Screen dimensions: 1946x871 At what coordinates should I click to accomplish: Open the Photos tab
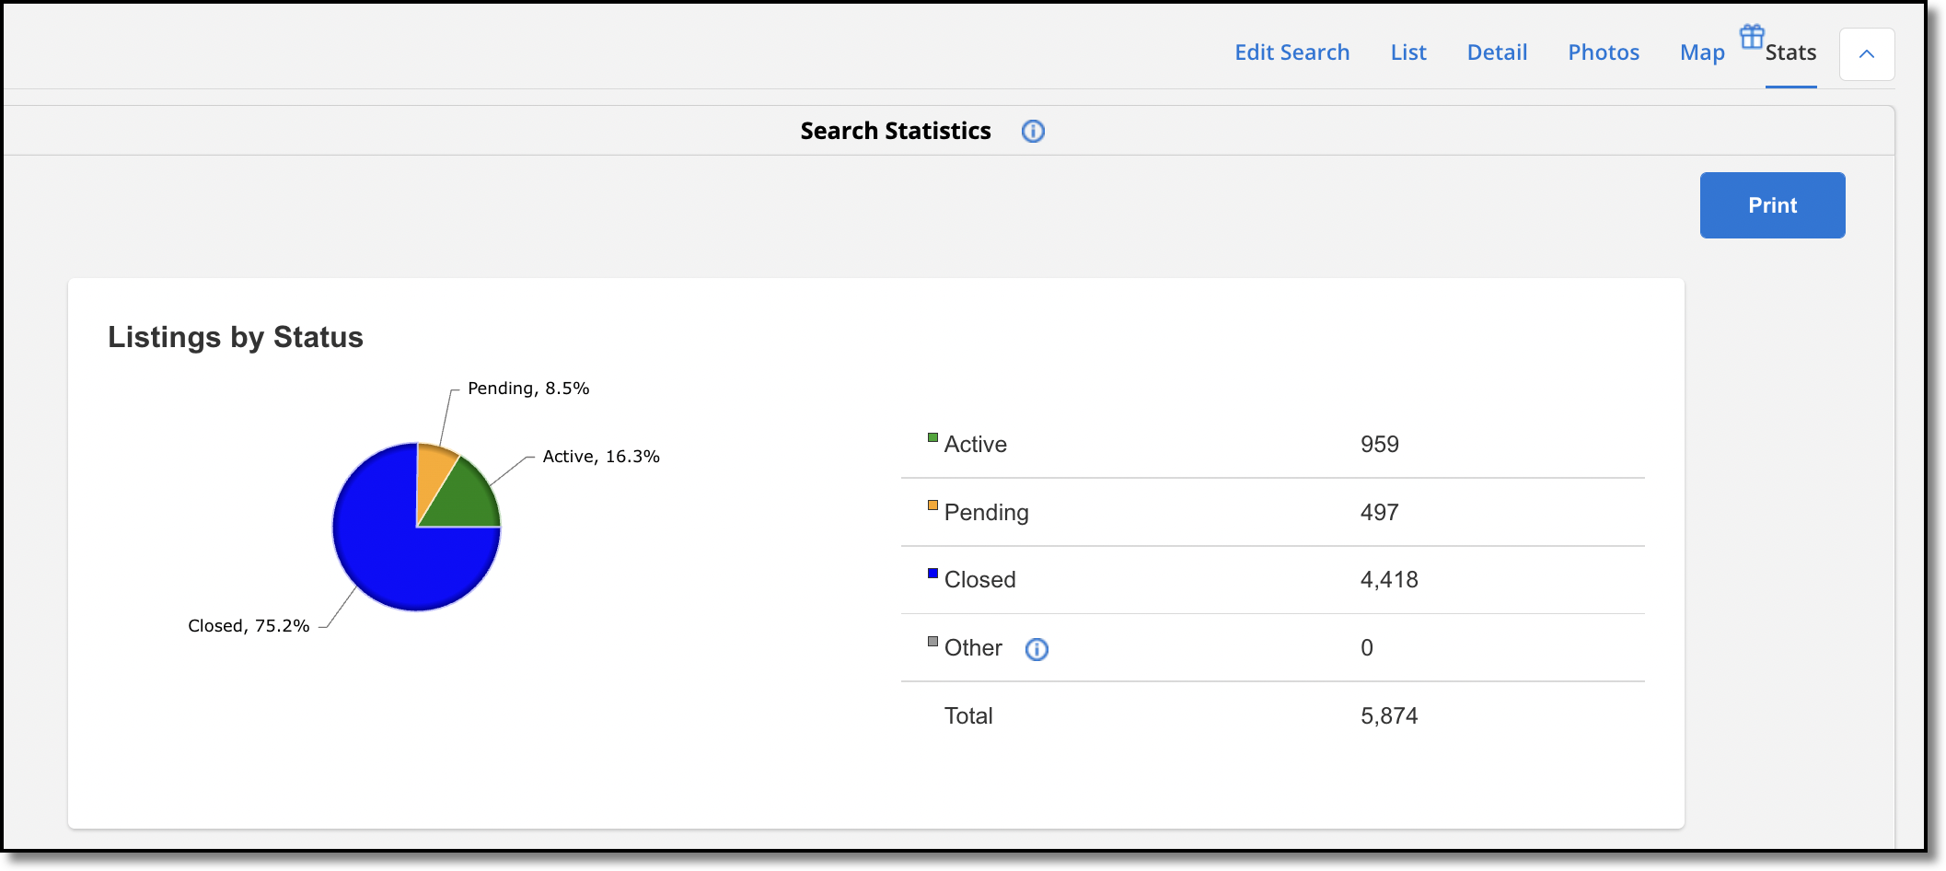pyautogui.click(x=1604, y=52)
